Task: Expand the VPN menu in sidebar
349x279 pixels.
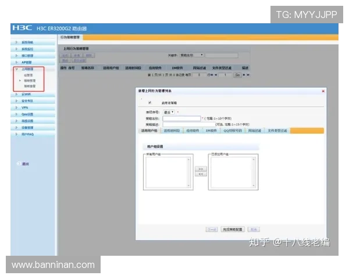Action: (24, 108)
